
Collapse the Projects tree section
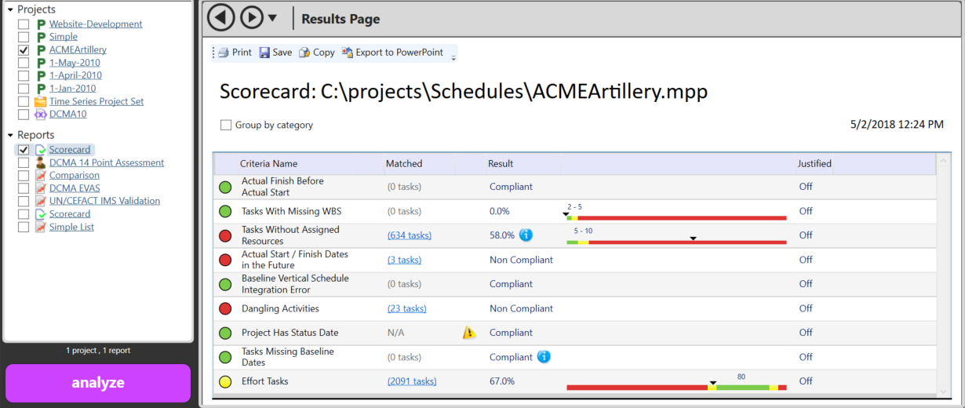tap(10, 9)
